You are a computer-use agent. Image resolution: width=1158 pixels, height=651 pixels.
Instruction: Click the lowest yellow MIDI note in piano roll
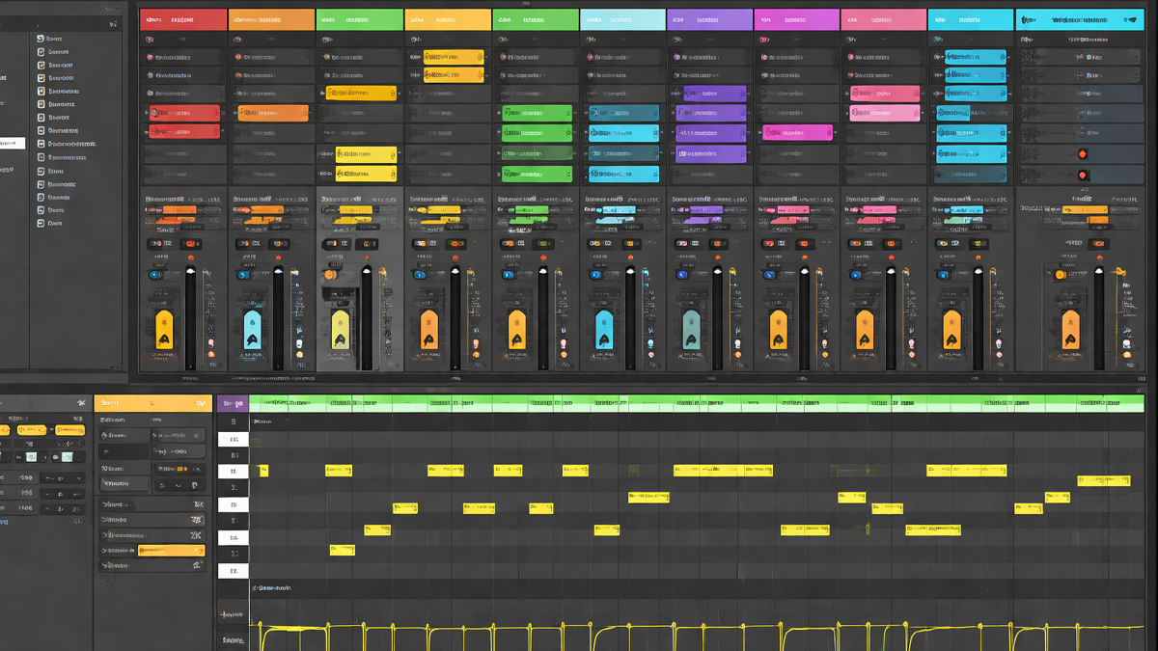[342, 550]
